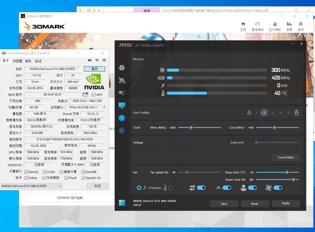315x232 pixels.
Task: Open Afterburner settings gear icon
Action: [x=122, y=68]
